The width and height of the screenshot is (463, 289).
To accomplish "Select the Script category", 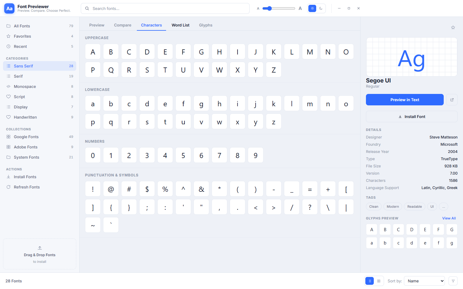I will [x=39, y=97].
